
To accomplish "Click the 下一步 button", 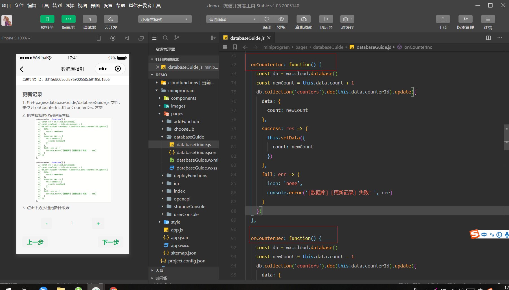I will [x=111, y=242].
